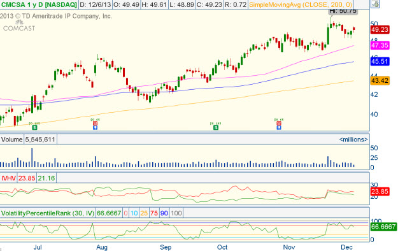The image size is (398, 251).
Task: Click the IVHV study label
Action: (8, 178)
